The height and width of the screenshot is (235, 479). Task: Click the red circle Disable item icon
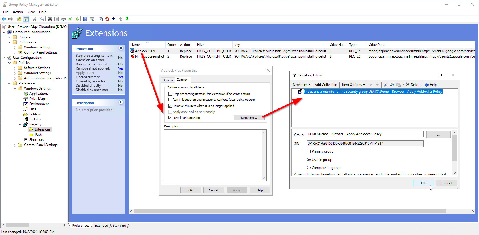click(107, 19)
